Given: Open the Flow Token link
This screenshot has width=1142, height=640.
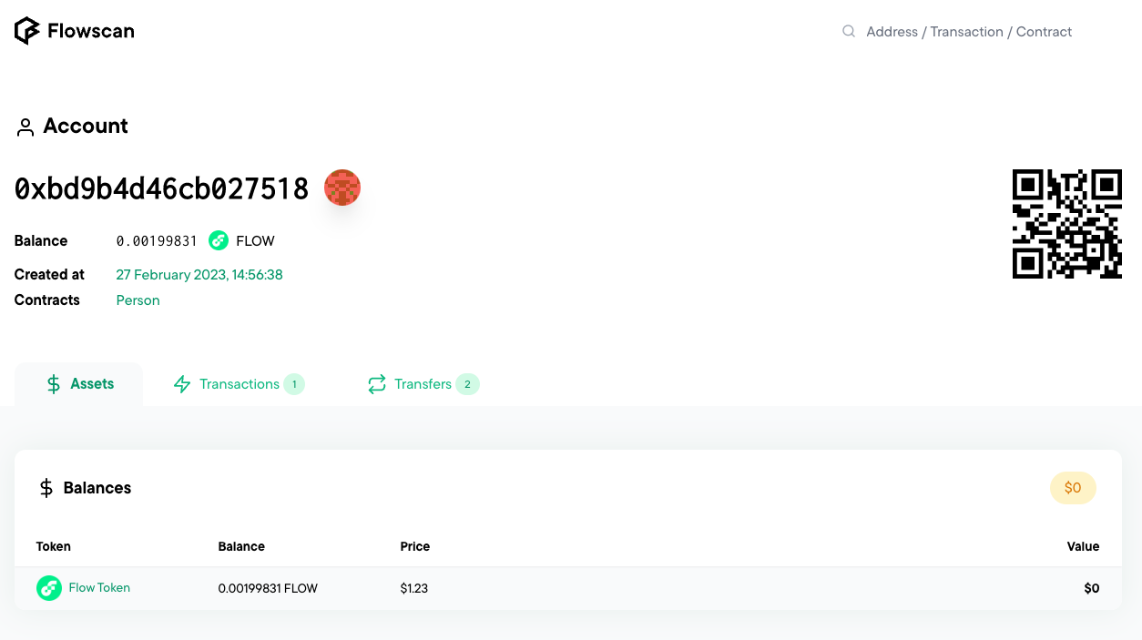Looking at the screenshot, I should [x=99, y=588].
